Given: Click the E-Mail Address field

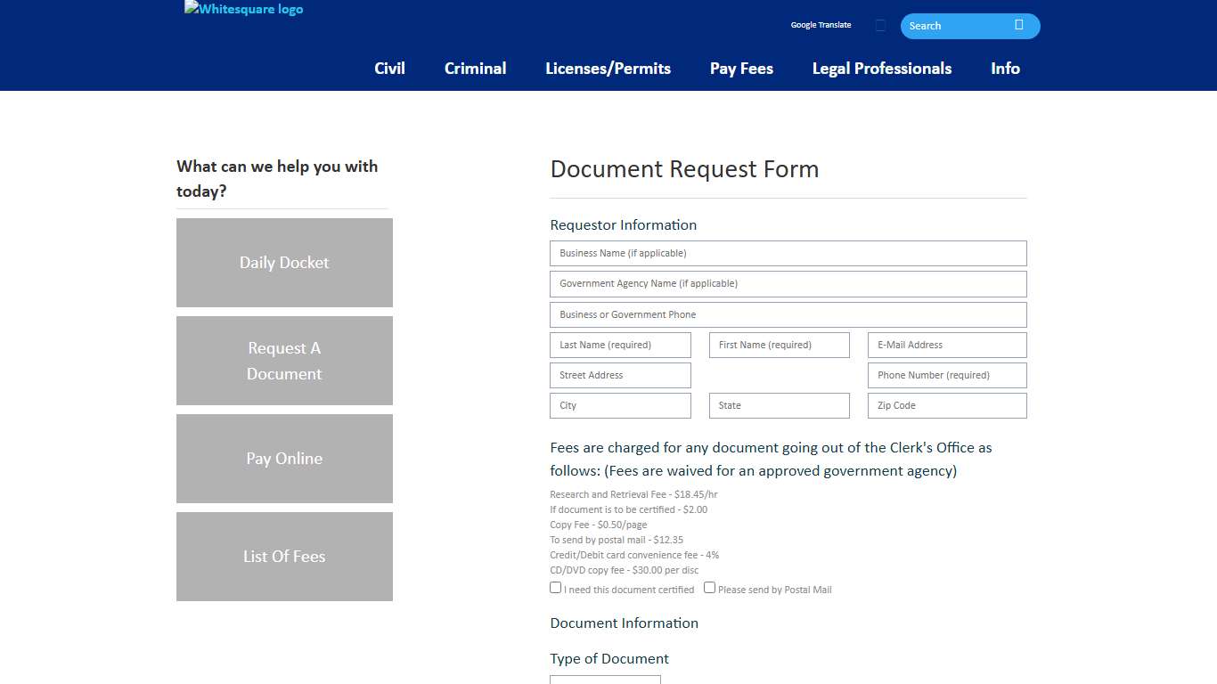Looking at the screenshot, I should 946,345.
